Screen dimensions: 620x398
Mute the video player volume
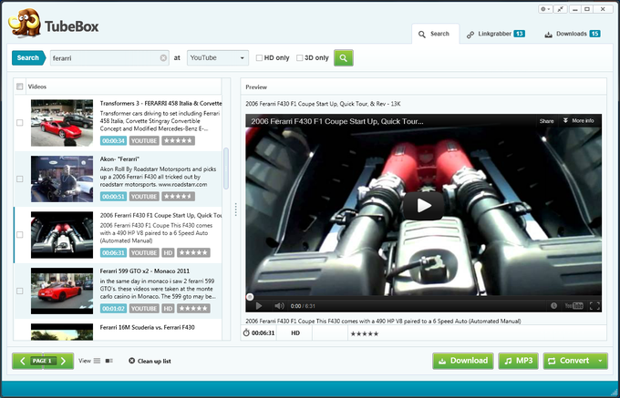coord(280,306)
